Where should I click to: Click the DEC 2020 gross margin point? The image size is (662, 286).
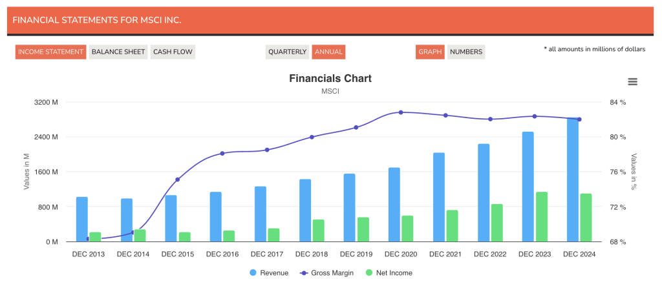401,112
